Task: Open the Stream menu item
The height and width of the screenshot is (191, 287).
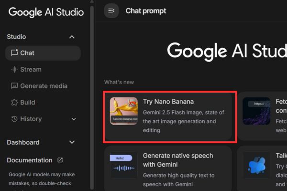Action: click(31, 70)
